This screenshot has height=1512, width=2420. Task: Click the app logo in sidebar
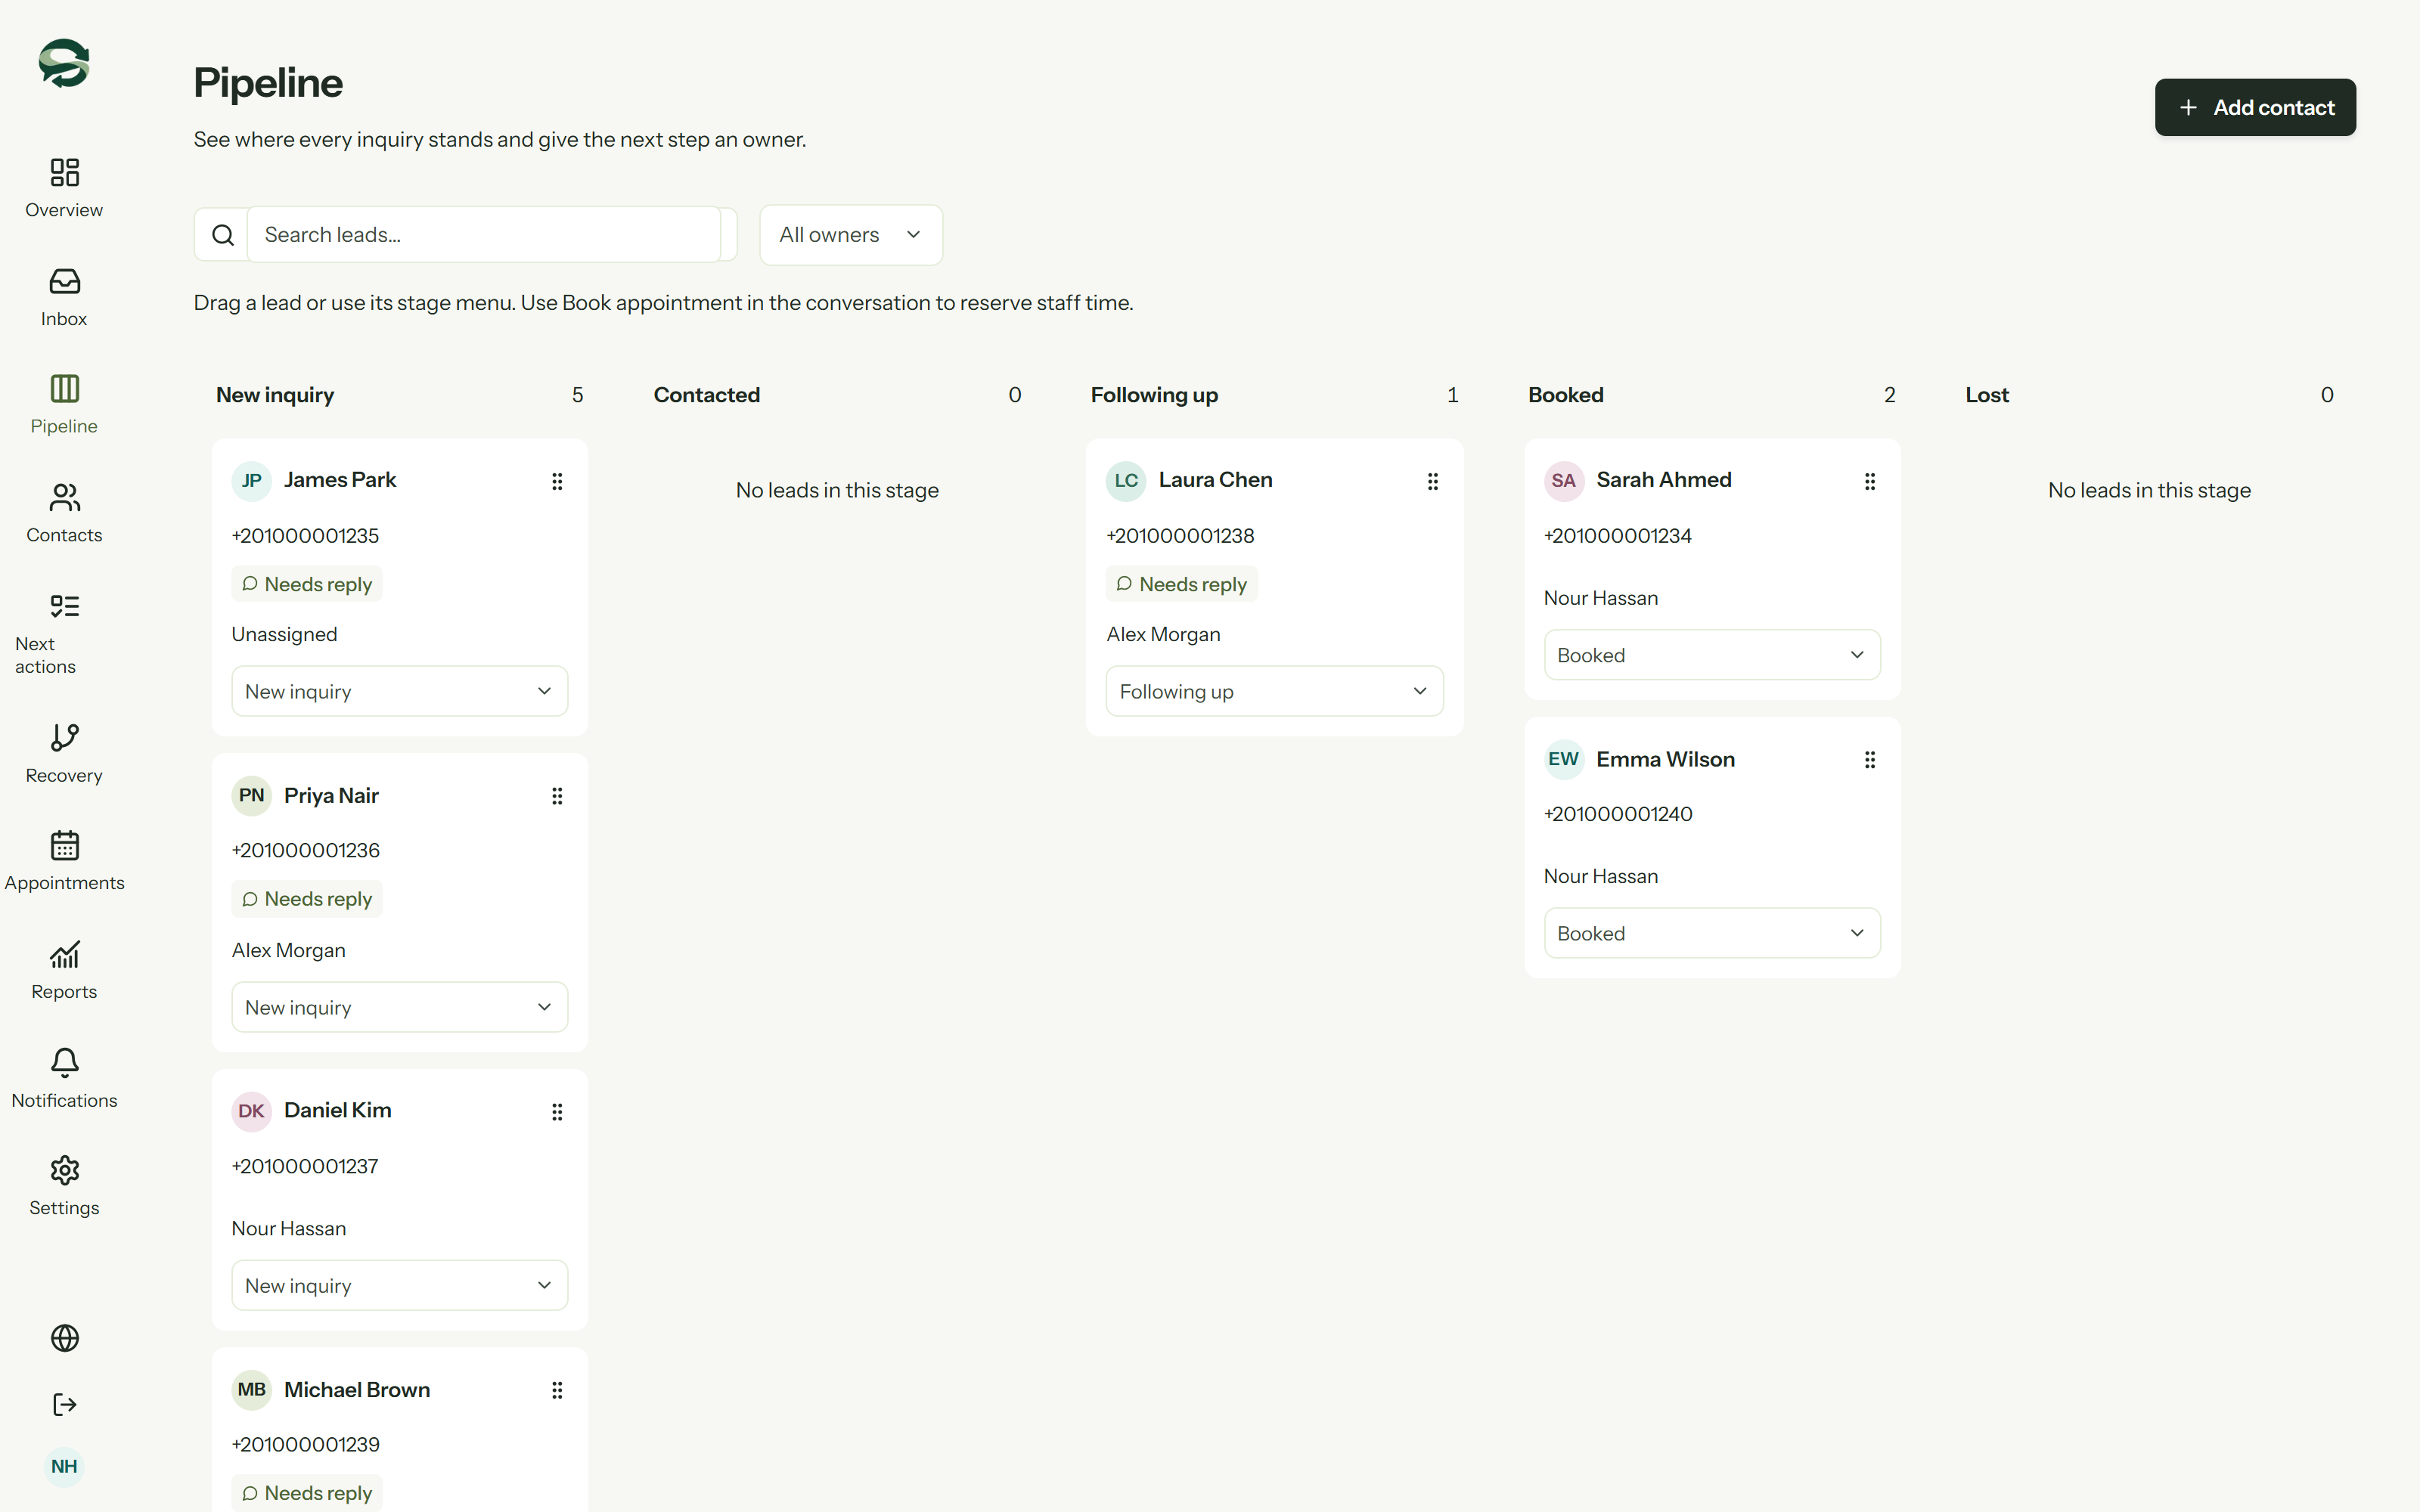click(x=64, y=63)
